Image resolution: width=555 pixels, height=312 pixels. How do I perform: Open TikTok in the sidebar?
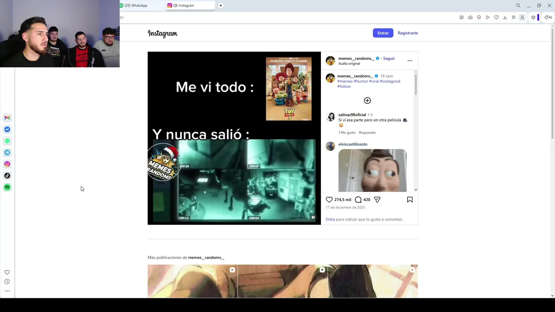tap(7, 175)
